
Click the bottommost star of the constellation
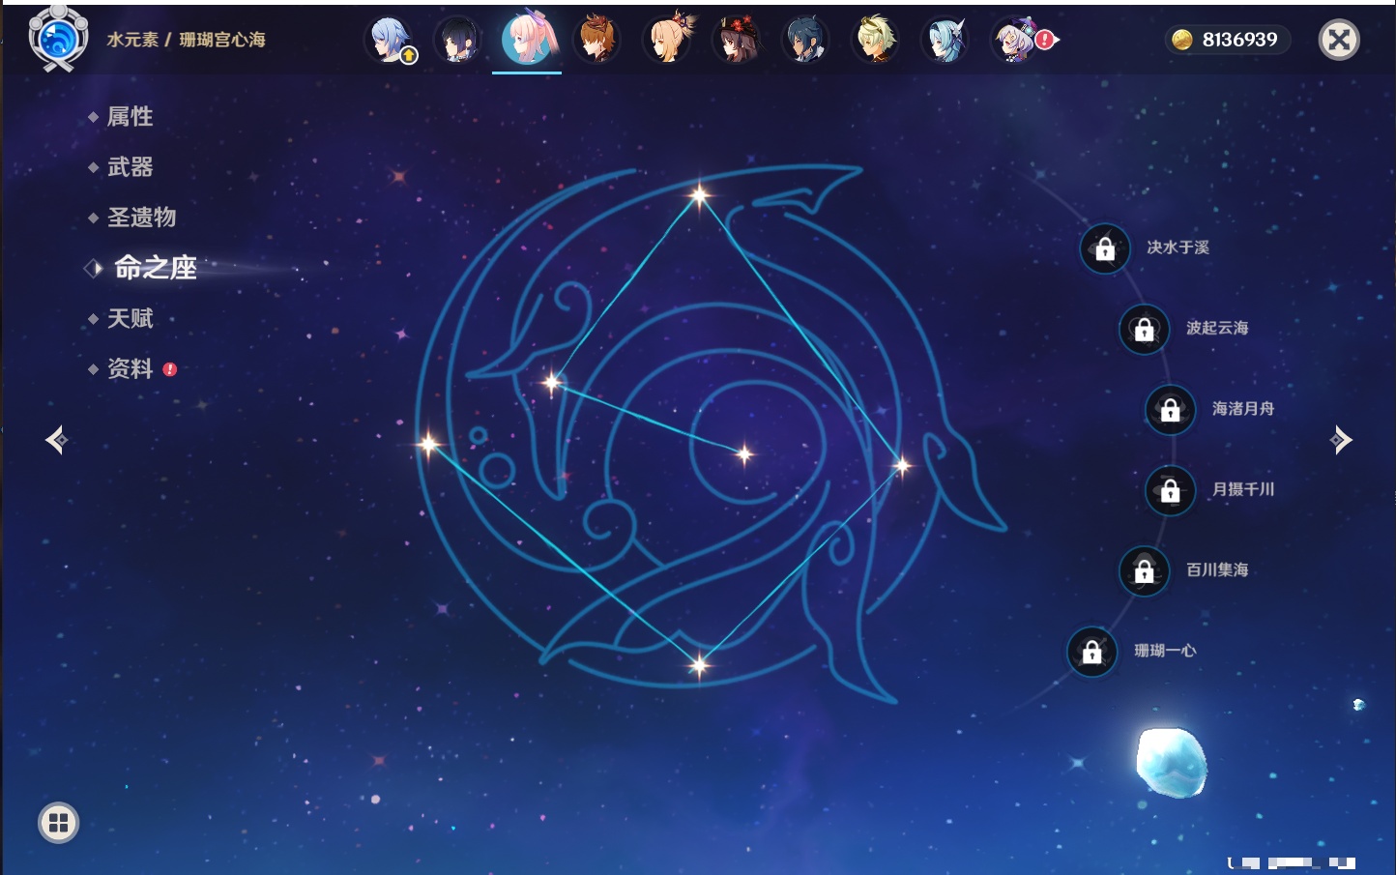699,664
